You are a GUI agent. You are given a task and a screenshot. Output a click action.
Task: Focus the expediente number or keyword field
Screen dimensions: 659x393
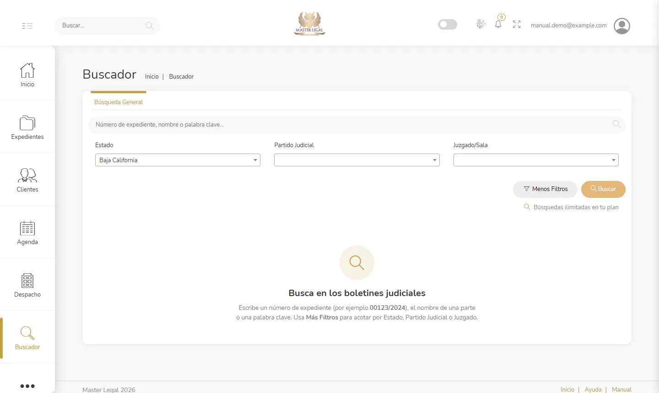(357, 124)
